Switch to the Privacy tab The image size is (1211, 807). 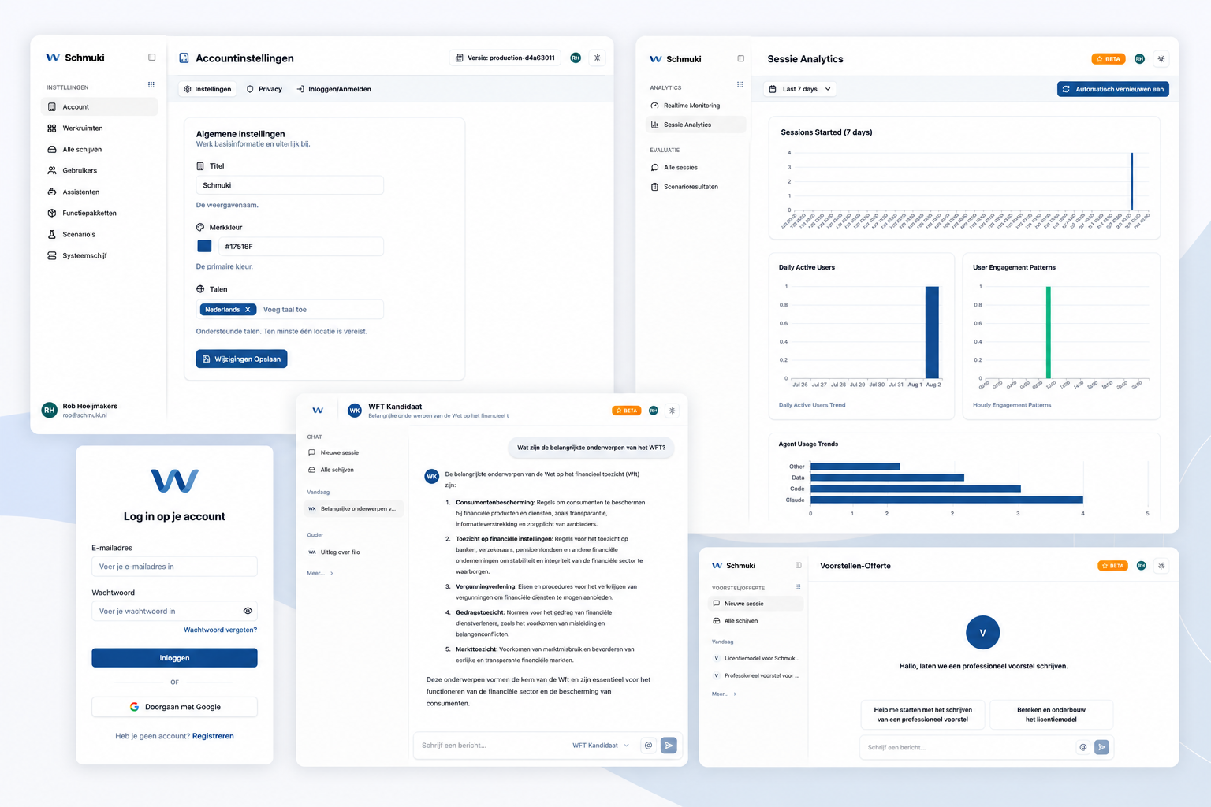264,89
